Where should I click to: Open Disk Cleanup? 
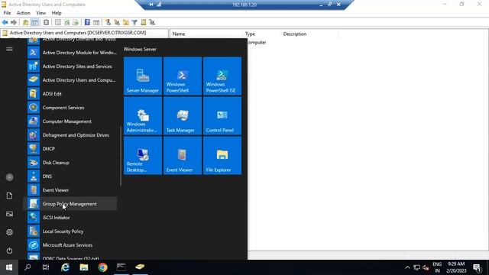70,162
